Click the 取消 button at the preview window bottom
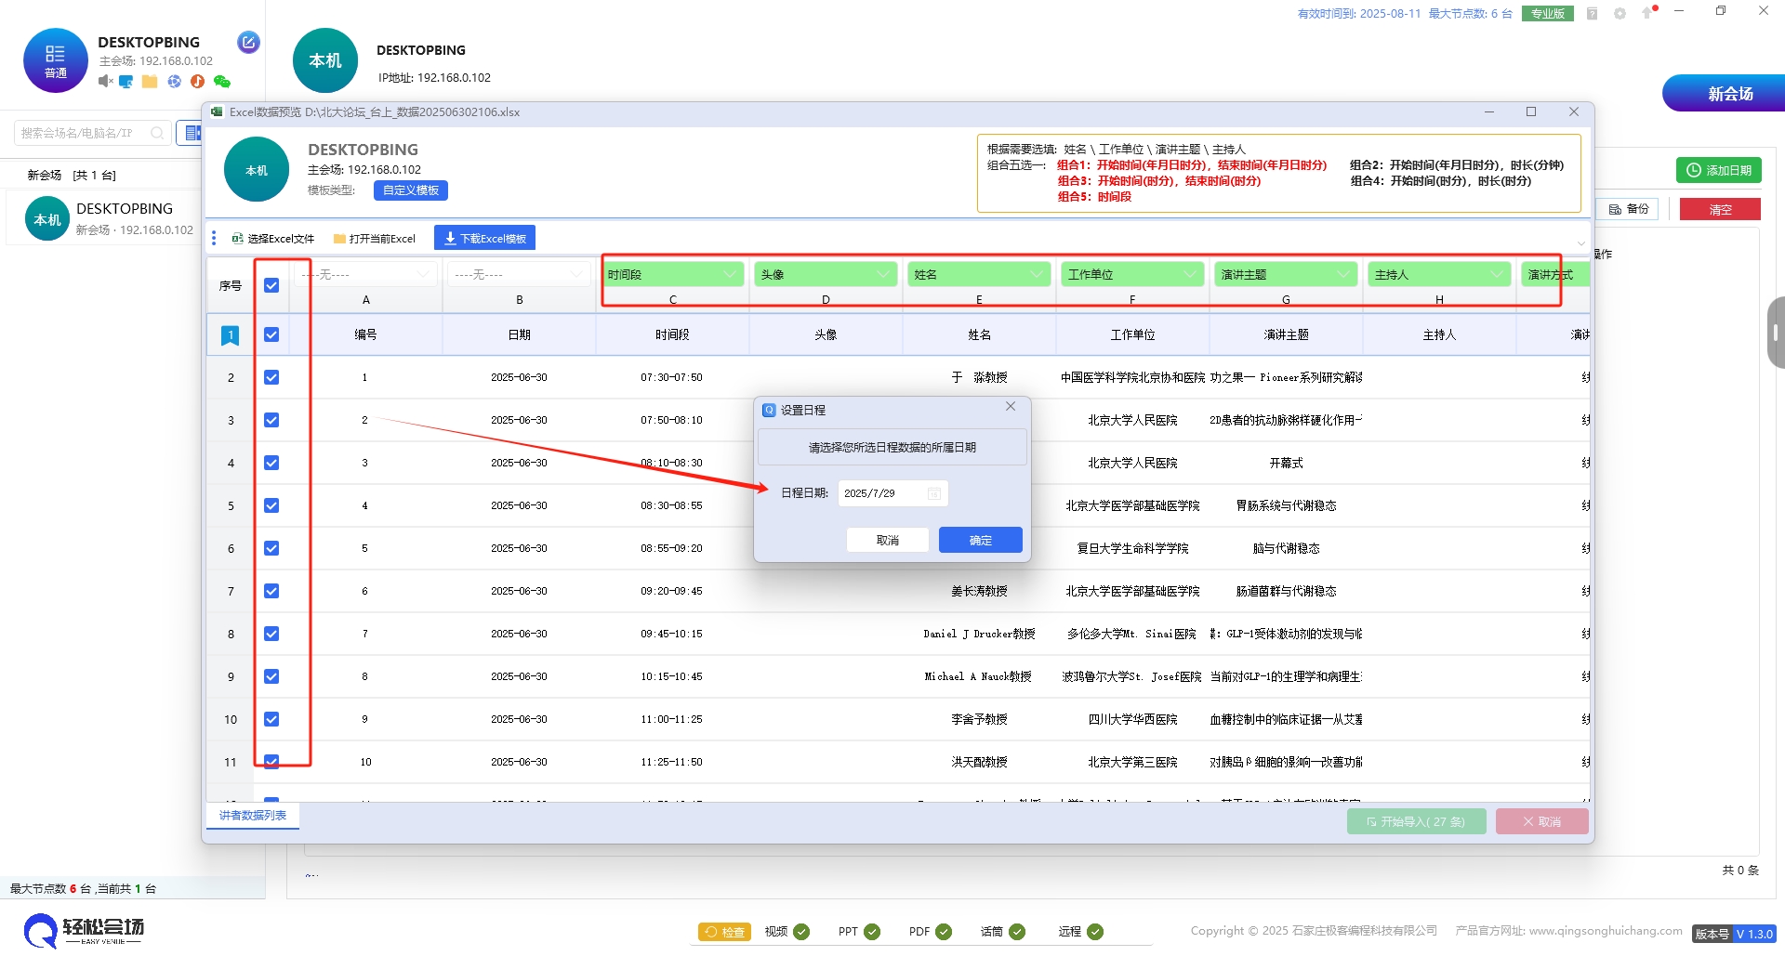Viewport: 1785px width, 956px height. (1541, 821)
